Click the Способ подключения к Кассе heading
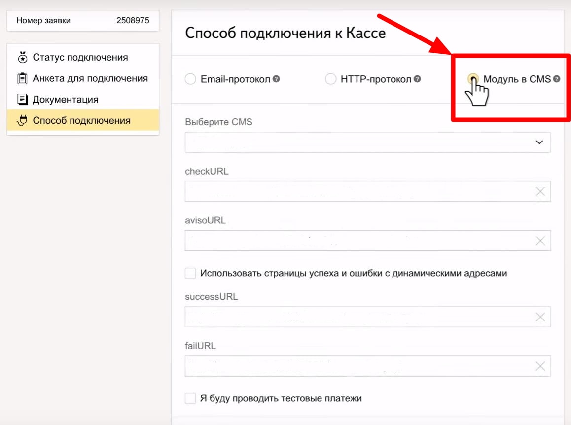This screenshot has height=425, width=571. click(285, 33)
